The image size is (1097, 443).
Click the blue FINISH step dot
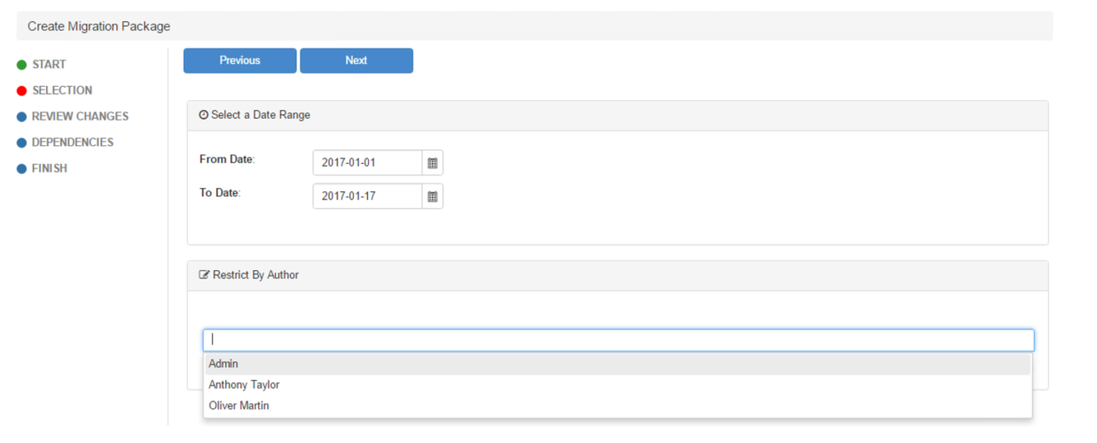click(x=21, y=168)
